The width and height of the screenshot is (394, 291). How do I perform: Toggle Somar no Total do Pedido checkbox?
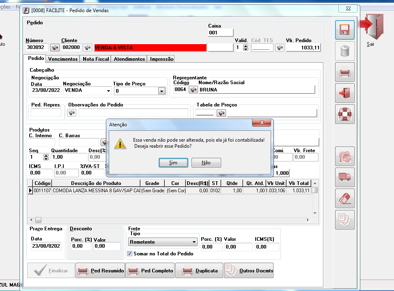tap(130, 254)
